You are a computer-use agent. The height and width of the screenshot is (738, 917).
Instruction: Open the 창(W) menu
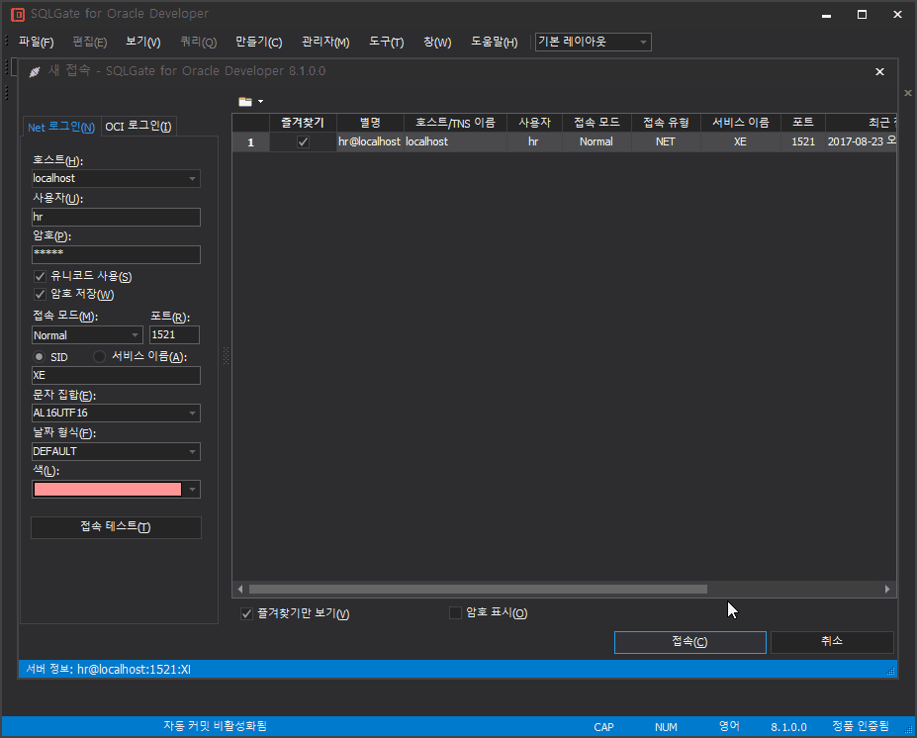click(x=437, y=43)
